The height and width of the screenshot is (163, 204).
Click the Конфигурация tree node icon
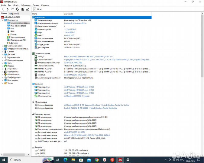[5, 77]
